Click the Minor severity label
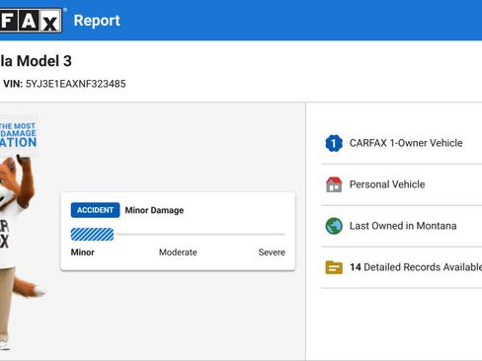 pyautogui.click(x=83, y=253)
